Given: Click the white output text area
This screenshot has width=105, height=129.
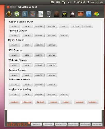Looking at the screenshot, I should coord(54,116).
